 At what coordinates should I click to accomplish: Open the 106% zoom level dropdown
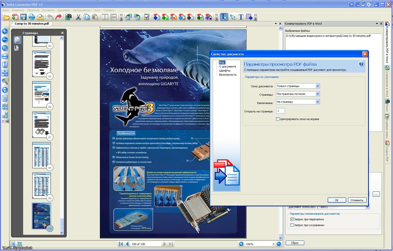pos(274,244)
